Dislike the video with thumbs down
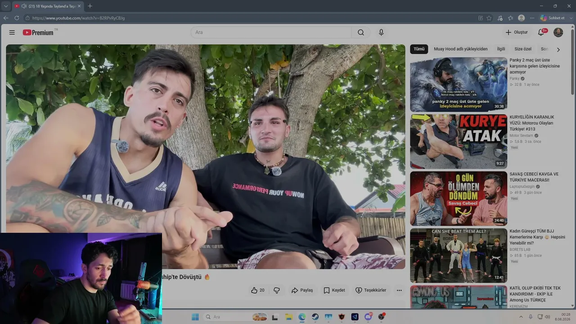 [277, 290]
